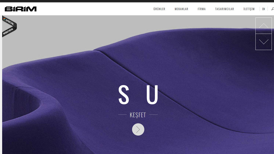Click the MENTION text on the corner ribbon
Viewport: 274px width, 154px height.
(x=8, y=31)
